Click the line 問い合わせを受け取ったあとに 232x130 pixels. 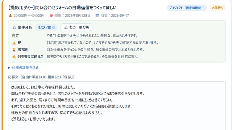pos(34,94)
